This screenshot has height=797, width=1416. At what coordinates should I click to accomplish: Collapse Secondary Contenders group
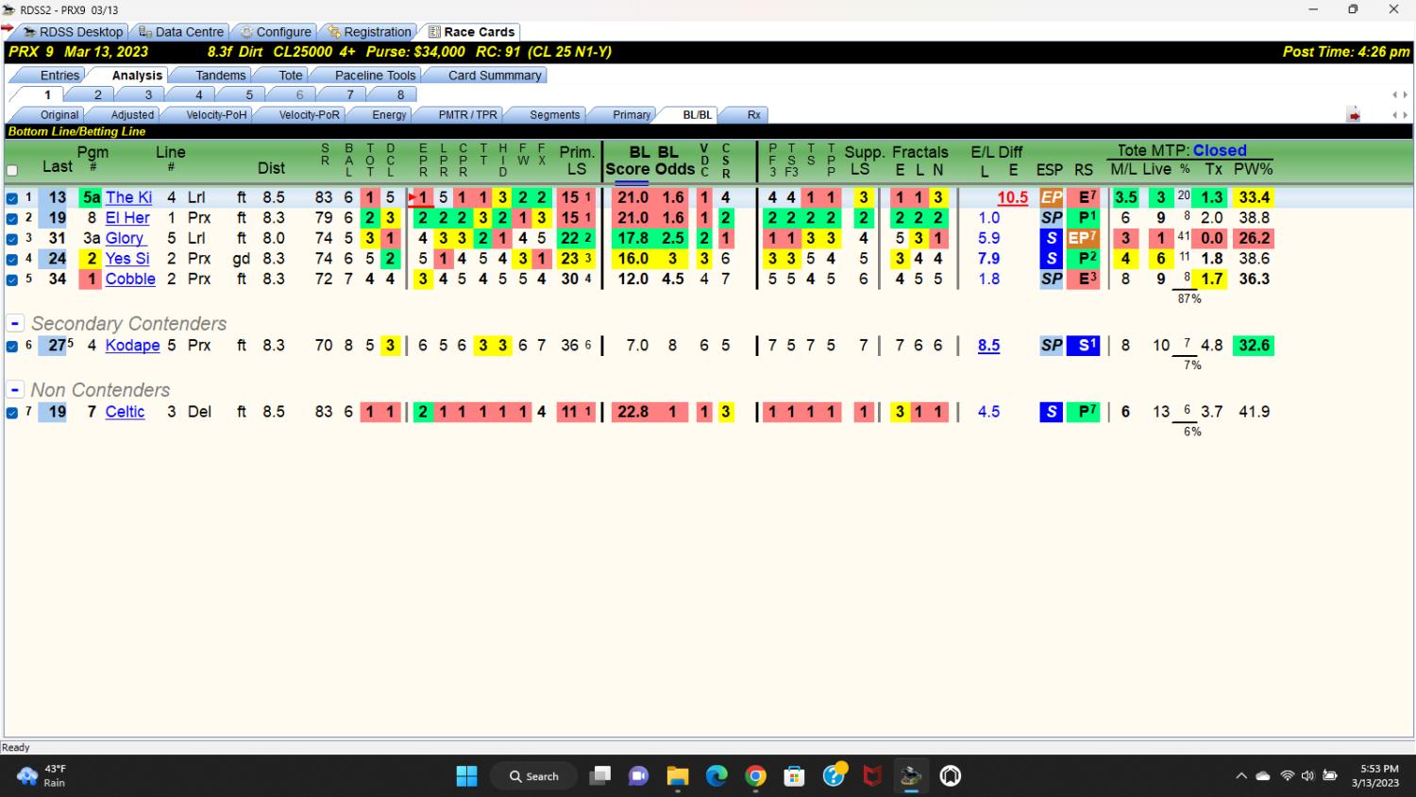[15, 323]
